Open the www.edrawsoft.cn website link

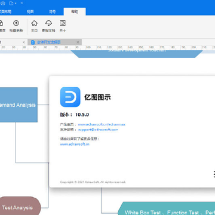click(x=75, y=144)
